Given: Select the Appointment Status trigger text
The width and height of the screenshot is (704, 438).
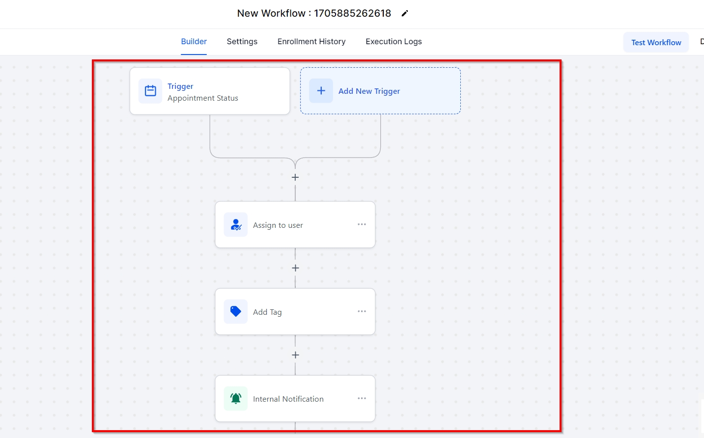Looking at the screenshot, I should [x=202, y=98].
